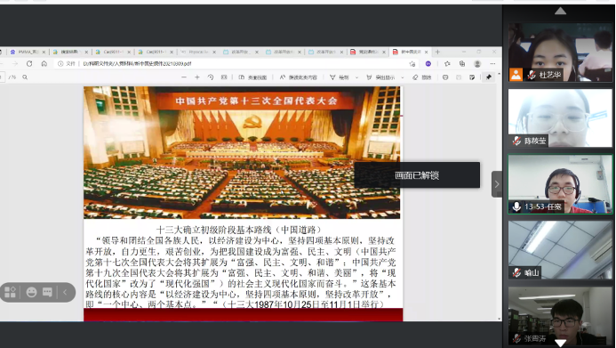Open a new browser tab
Screen dimensions: 616x348
click(x=437, y=52)
